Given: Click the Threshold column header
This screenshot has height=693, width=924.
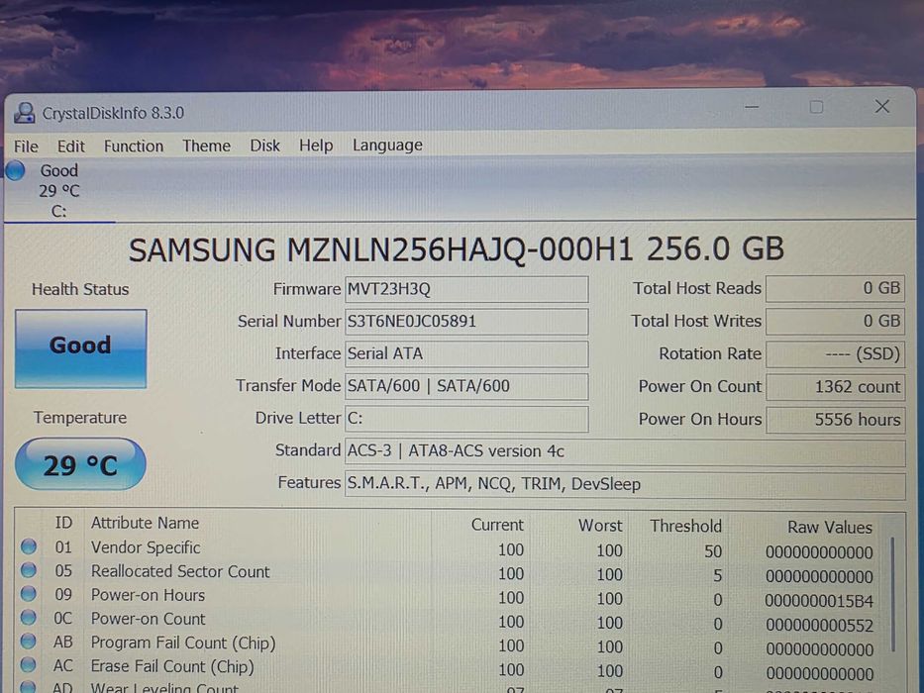Looking at the screenshot, I should point(685,526).
